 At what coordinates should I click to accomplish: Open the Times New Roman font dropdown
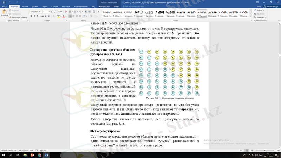coord(35,11)
